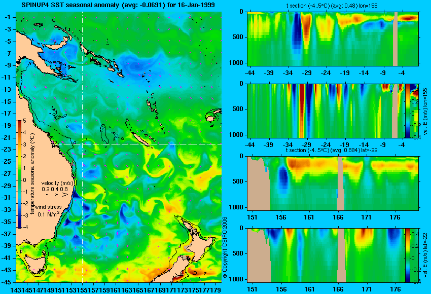Click the '0' tick on the SST color bar

pos(24,180)
